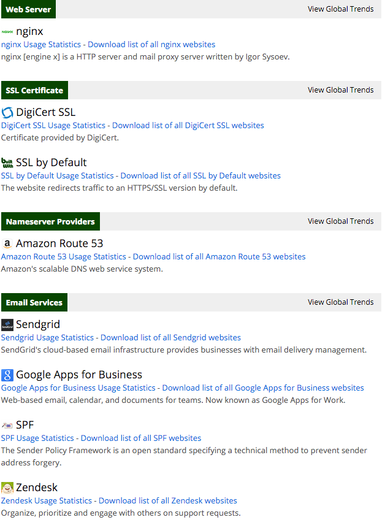Click the nginx logo icon
Screen dimensions: 385x520
tap(7, 32)
